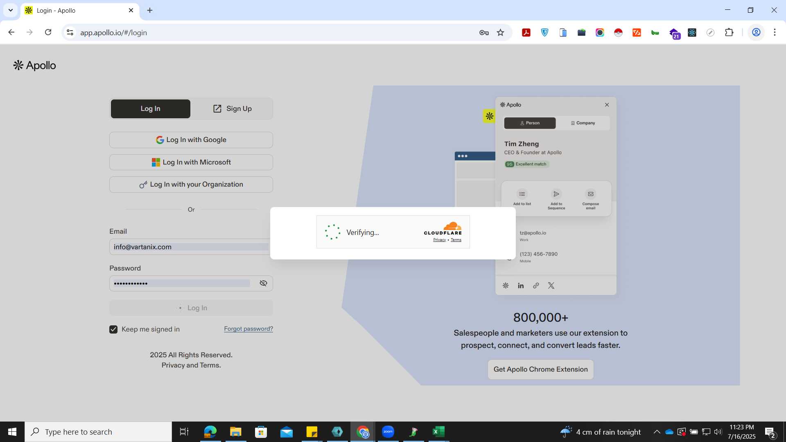Go back in browser history

point(11,32)
